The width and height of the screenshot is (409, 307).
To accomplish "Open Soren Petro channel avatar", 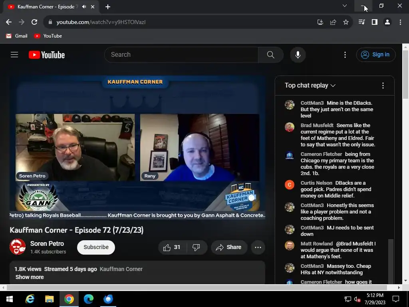I will pos(18,247).
